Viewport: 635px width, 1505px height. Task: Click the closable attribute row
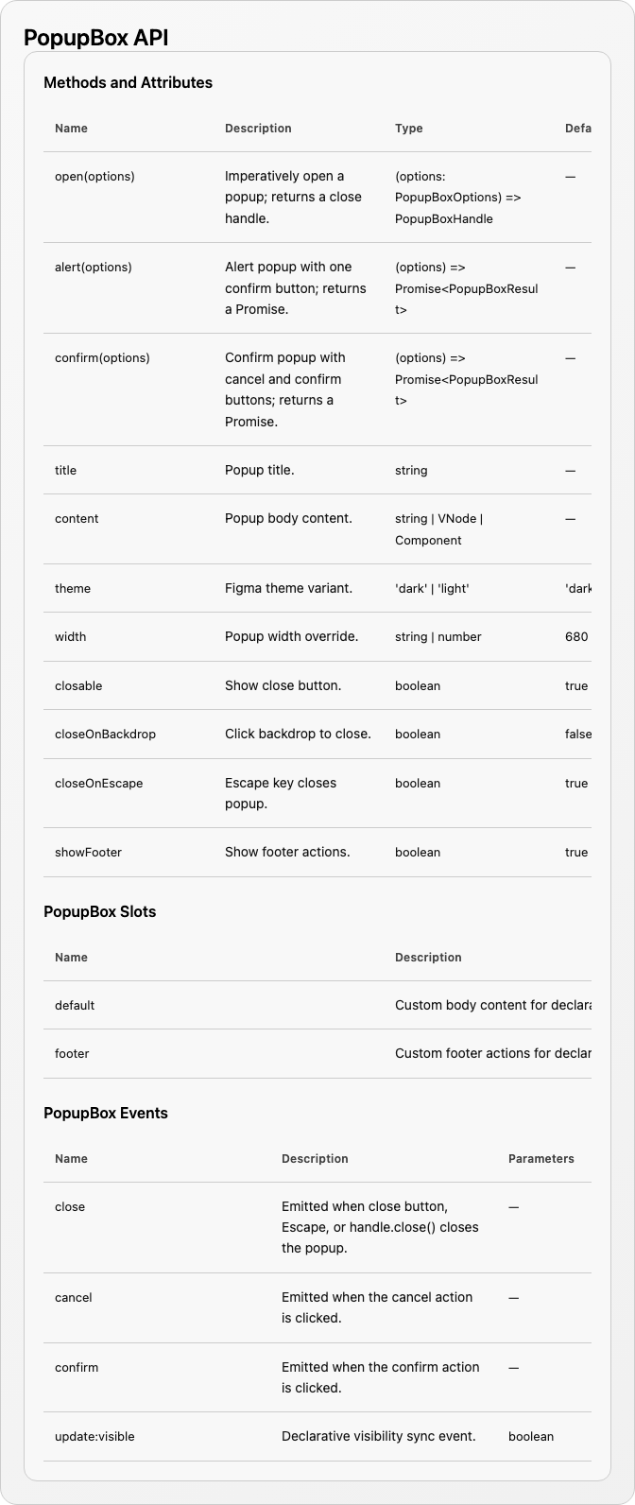pyautogui.click(x=317, y=686)
